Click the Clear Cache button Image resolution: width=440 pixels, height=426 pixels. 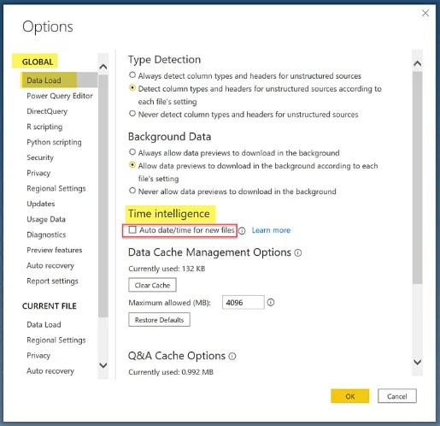152,285
